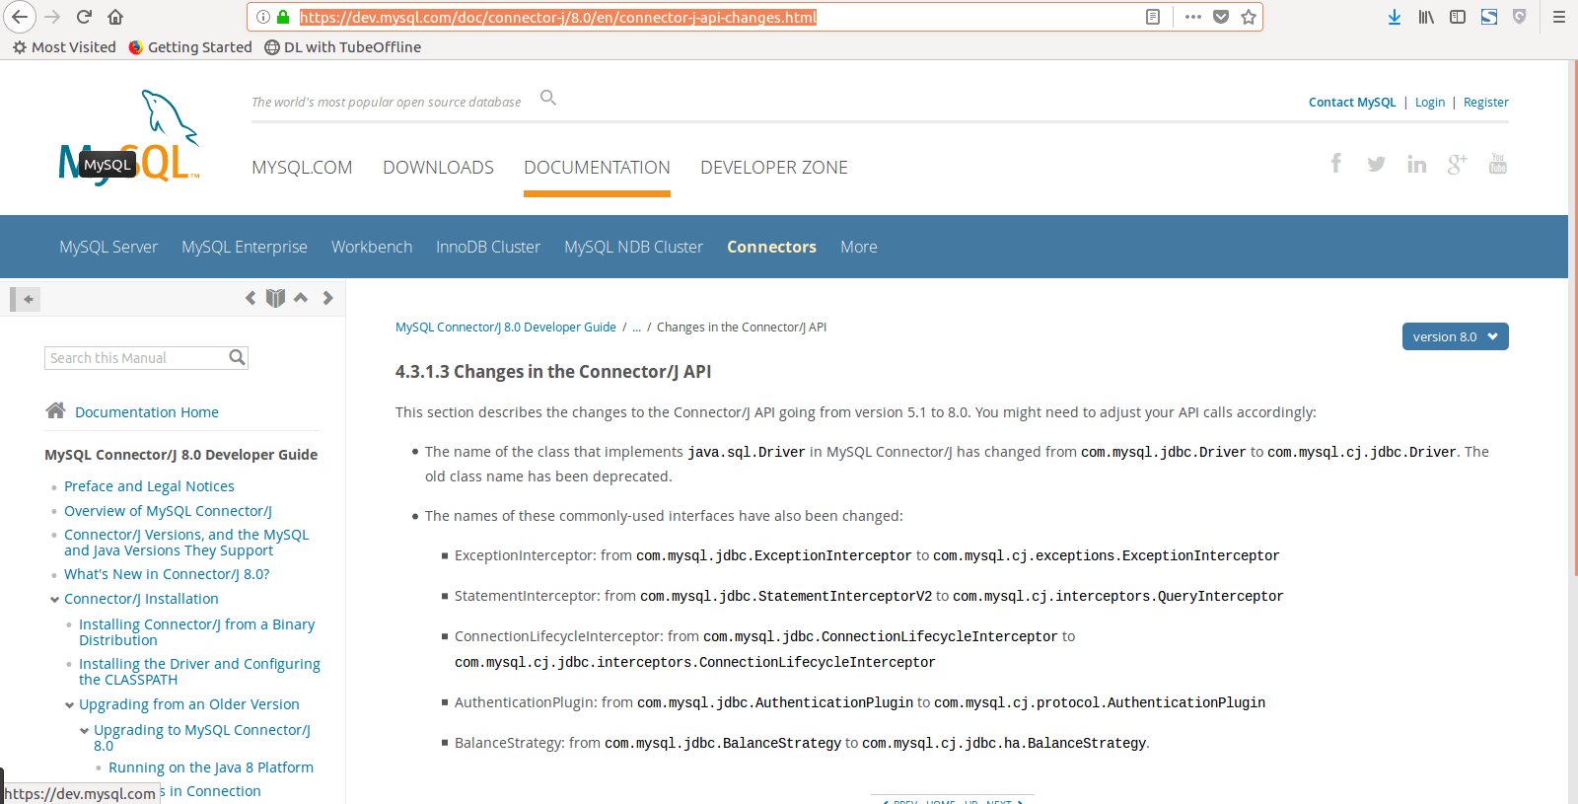Open Running on the Java 8 Platform
Viewport: 1578px width, 804px height.
pyautogui.click(x=211, y=767)
